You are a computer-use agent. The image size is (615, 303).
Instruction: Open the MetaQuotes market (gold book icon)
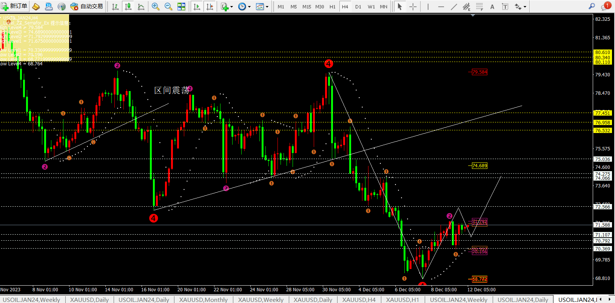[x=36, y=6]
